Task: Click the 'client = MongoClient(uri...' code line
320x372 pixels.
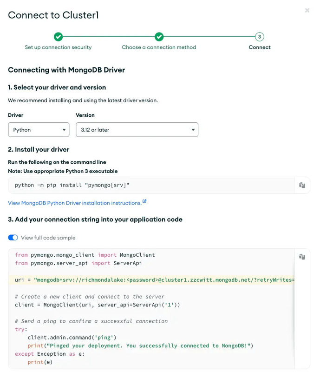Action: point(97,305)
